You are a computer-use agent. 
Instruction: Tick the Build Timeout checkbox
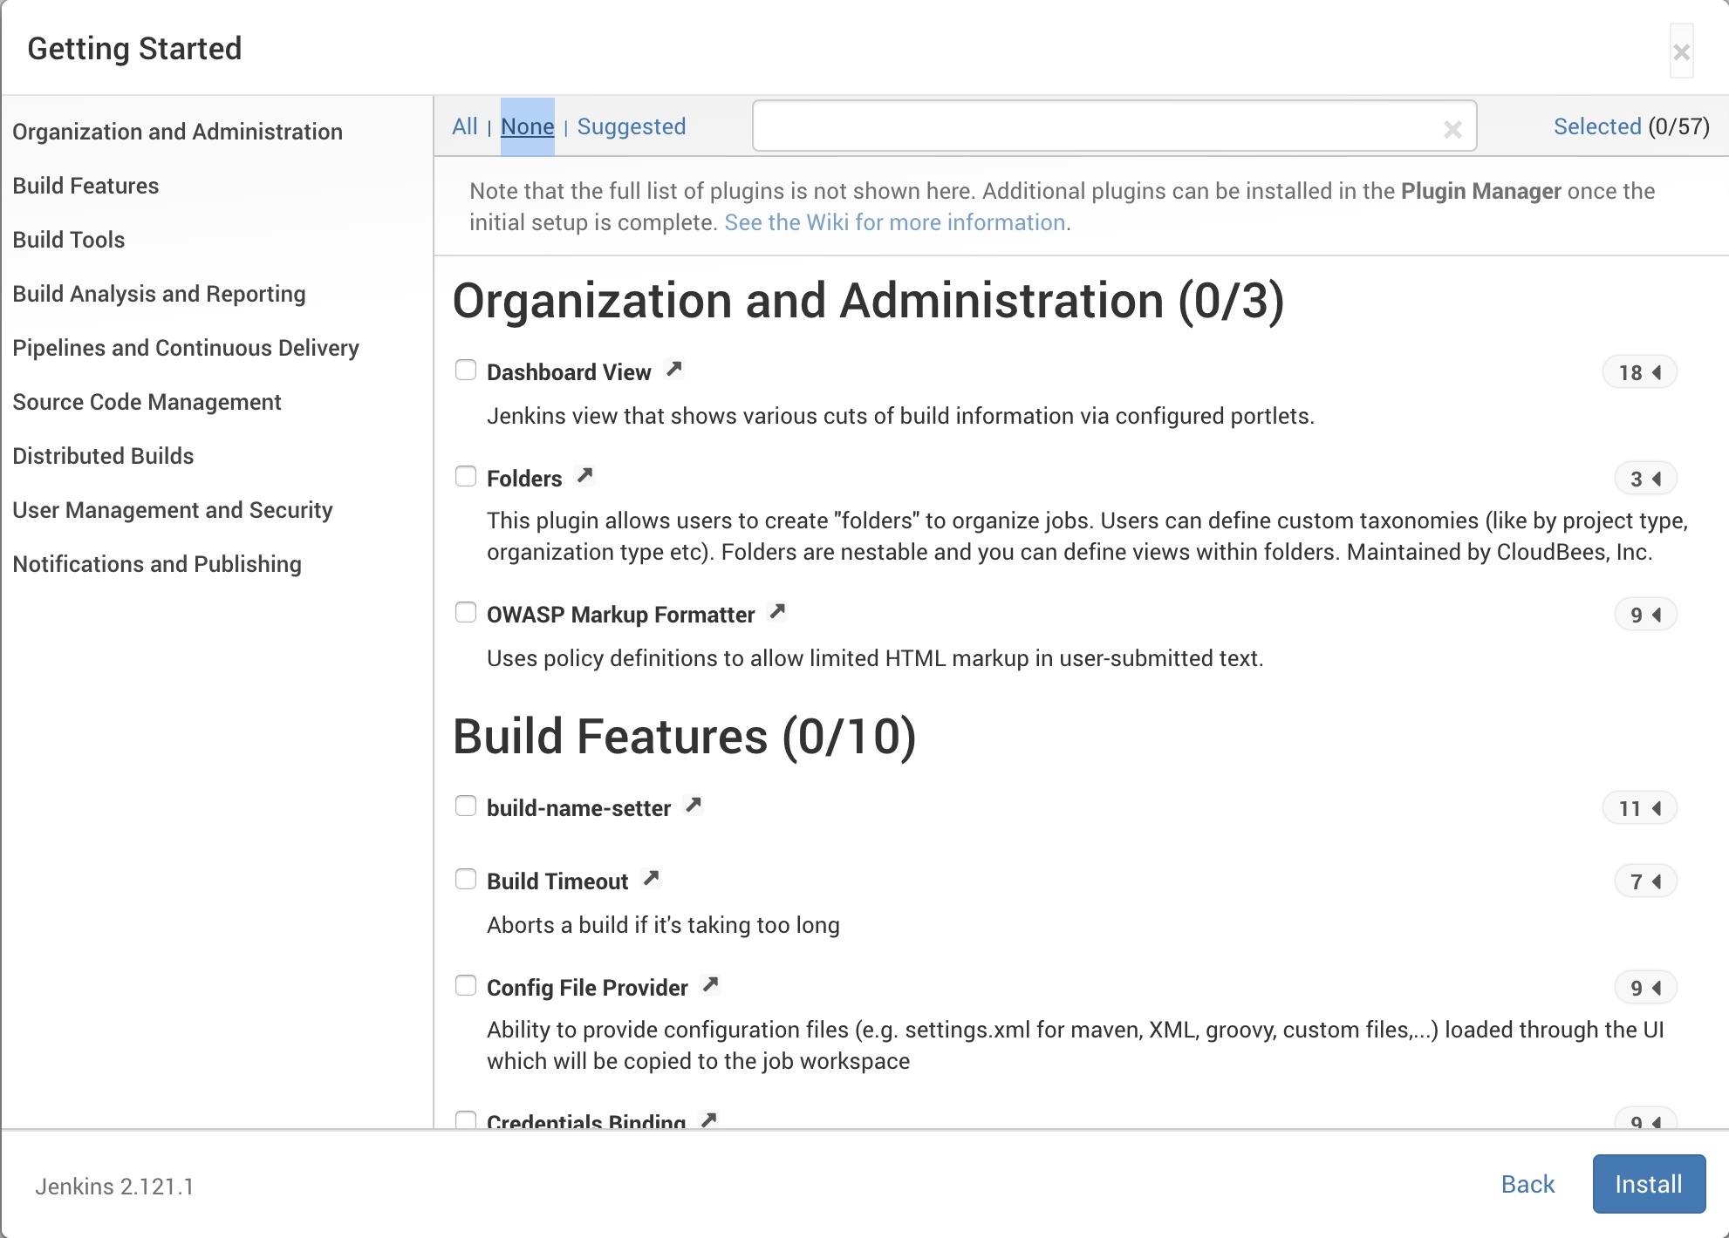(466, 880)
